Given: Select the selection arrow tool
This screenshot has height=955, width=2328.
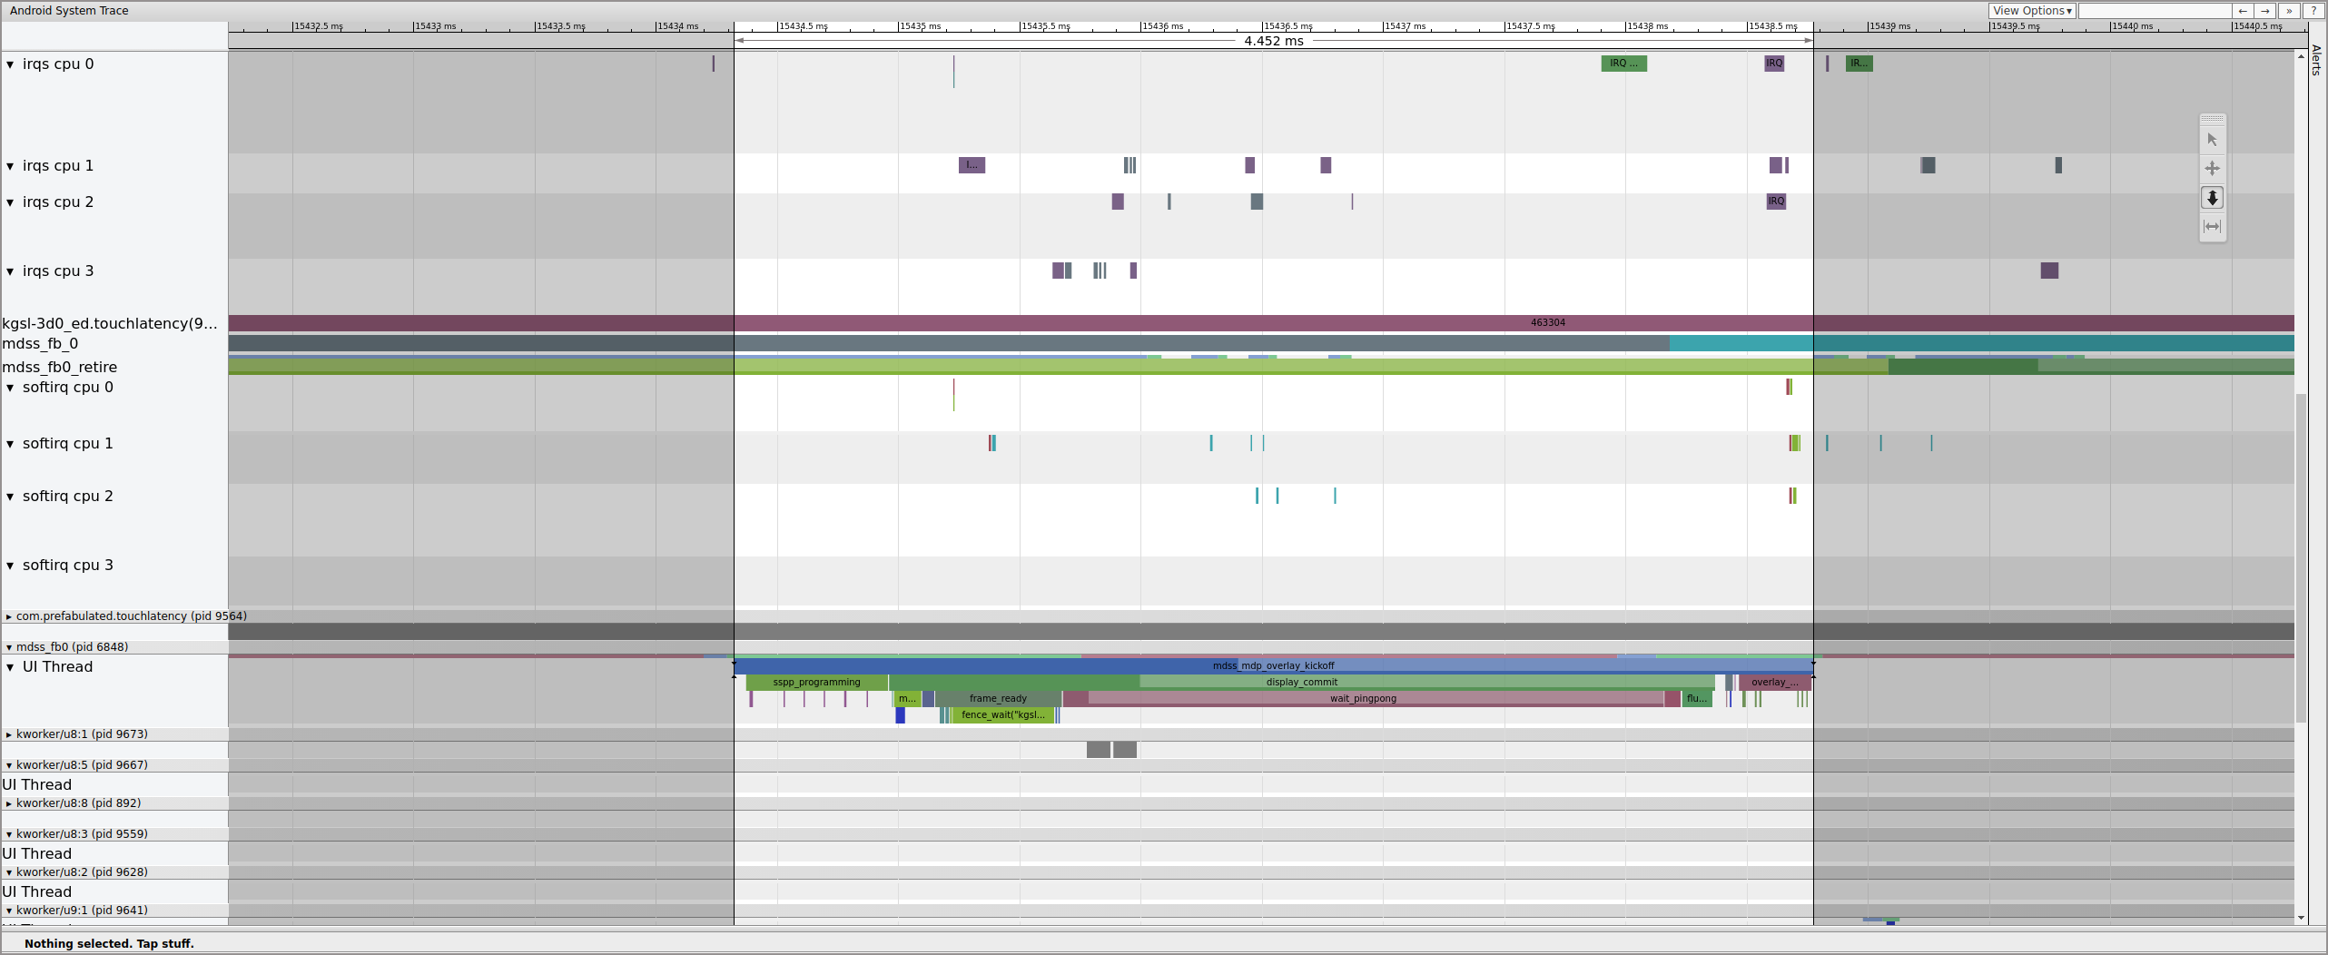Looking at the screenshot, I should tap(2213, 139).
